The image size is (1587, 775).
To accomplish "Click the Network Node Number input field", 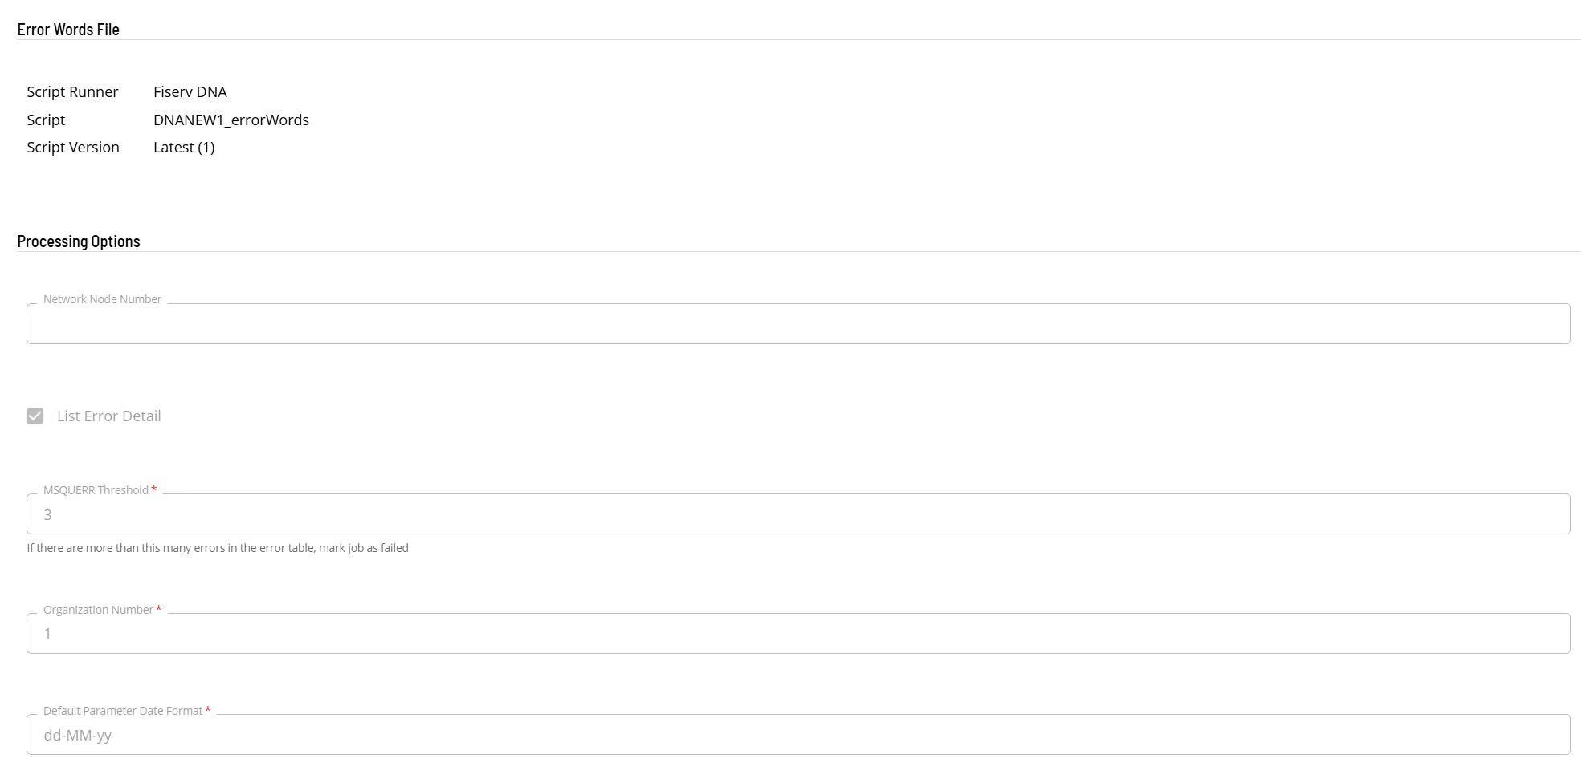I will point(798,324).
